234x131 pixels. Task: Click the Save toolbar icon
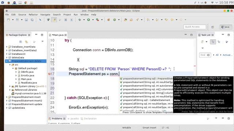pyautogui.click(x=26, y=20)
